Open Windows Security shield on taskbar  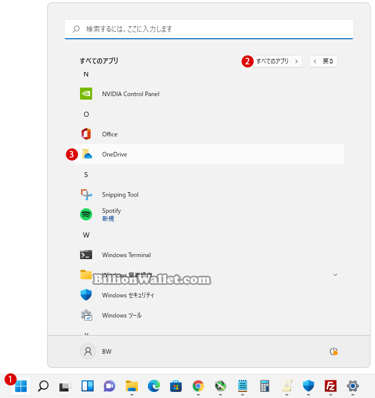click(309, 386)
